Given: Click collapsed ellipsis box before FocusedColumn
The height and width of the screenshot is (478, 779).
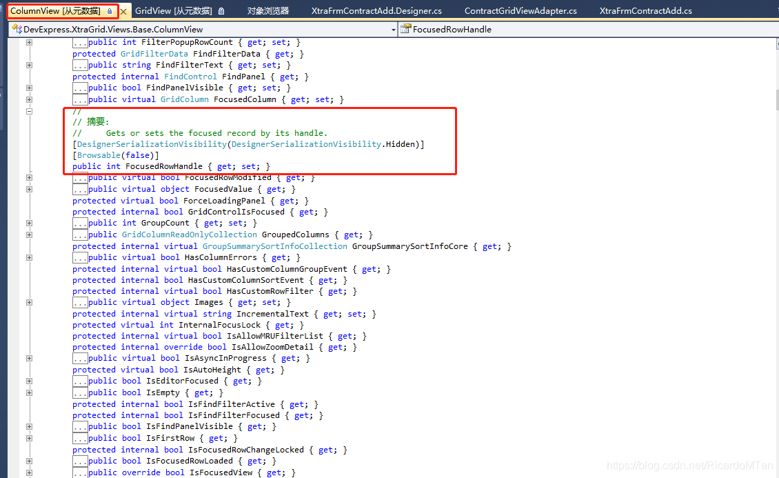Looking at the screenshot, I should 80,100.
